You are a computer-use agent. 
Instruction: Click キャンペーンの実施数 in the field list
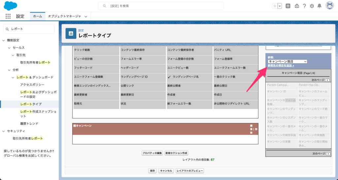coord(312,135)
